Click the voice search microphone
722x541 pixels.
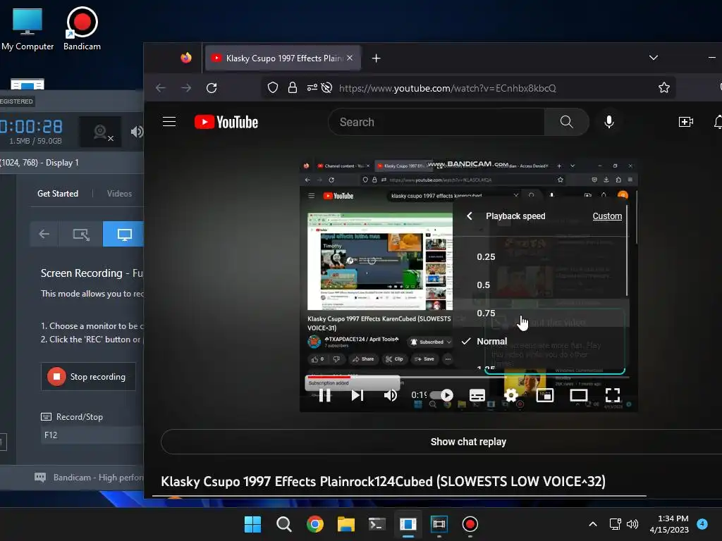coord(608,122)
